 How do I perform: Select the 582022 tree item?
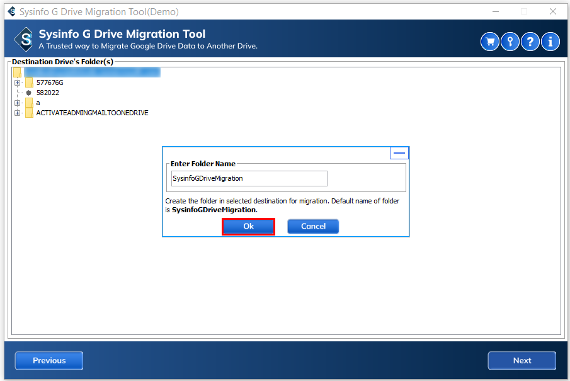coord(48,93)
